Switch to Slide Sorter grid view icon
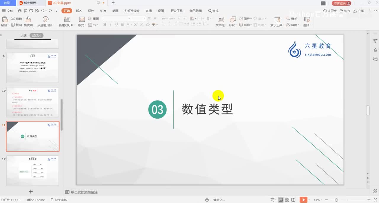379x203 pixels. point(287,200)
